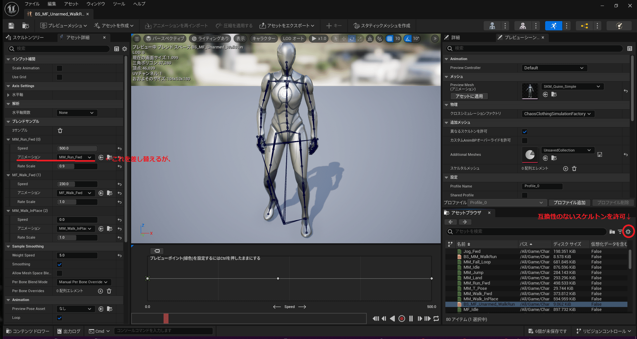The image size is (637, 339).
Task: Open the physics asset mode icon
Action: click(619, 26)
